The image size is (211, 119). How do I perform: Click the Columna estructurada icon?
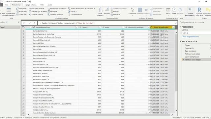pos(190,10)
